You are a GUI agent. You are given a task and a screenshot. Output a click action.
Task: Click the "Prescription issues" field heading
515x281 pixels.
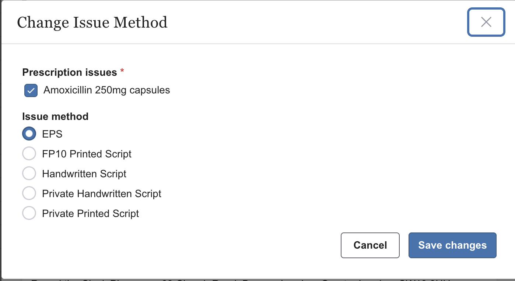pos(70,72)
